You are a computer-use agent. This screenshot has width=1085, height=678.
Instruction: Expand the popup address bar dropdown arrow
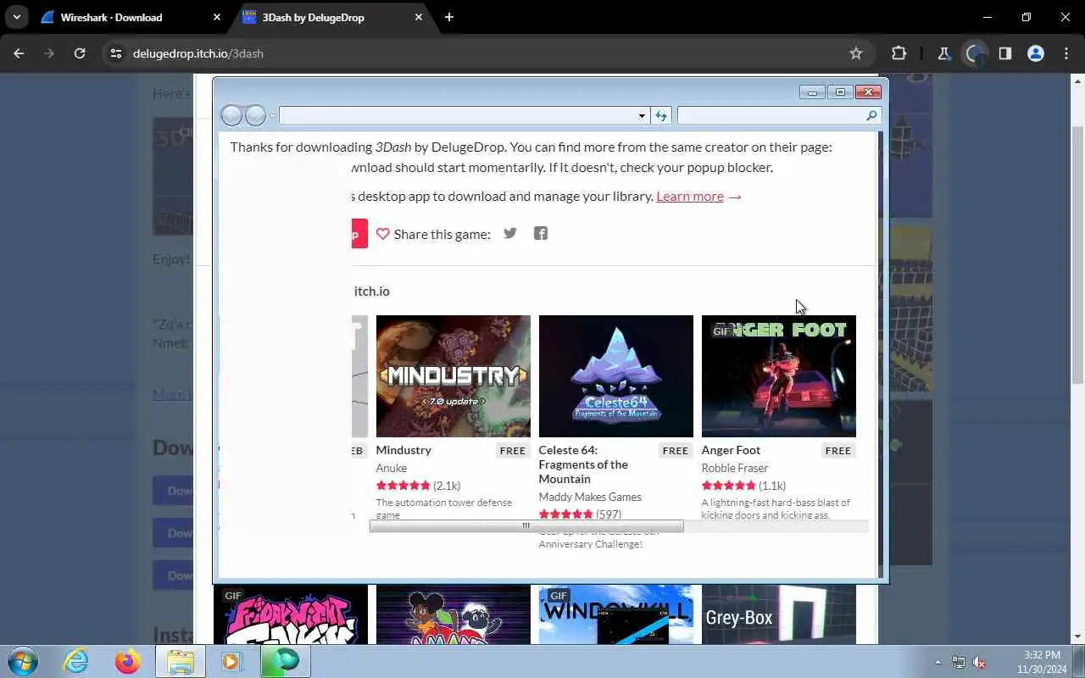coord(642,115)
